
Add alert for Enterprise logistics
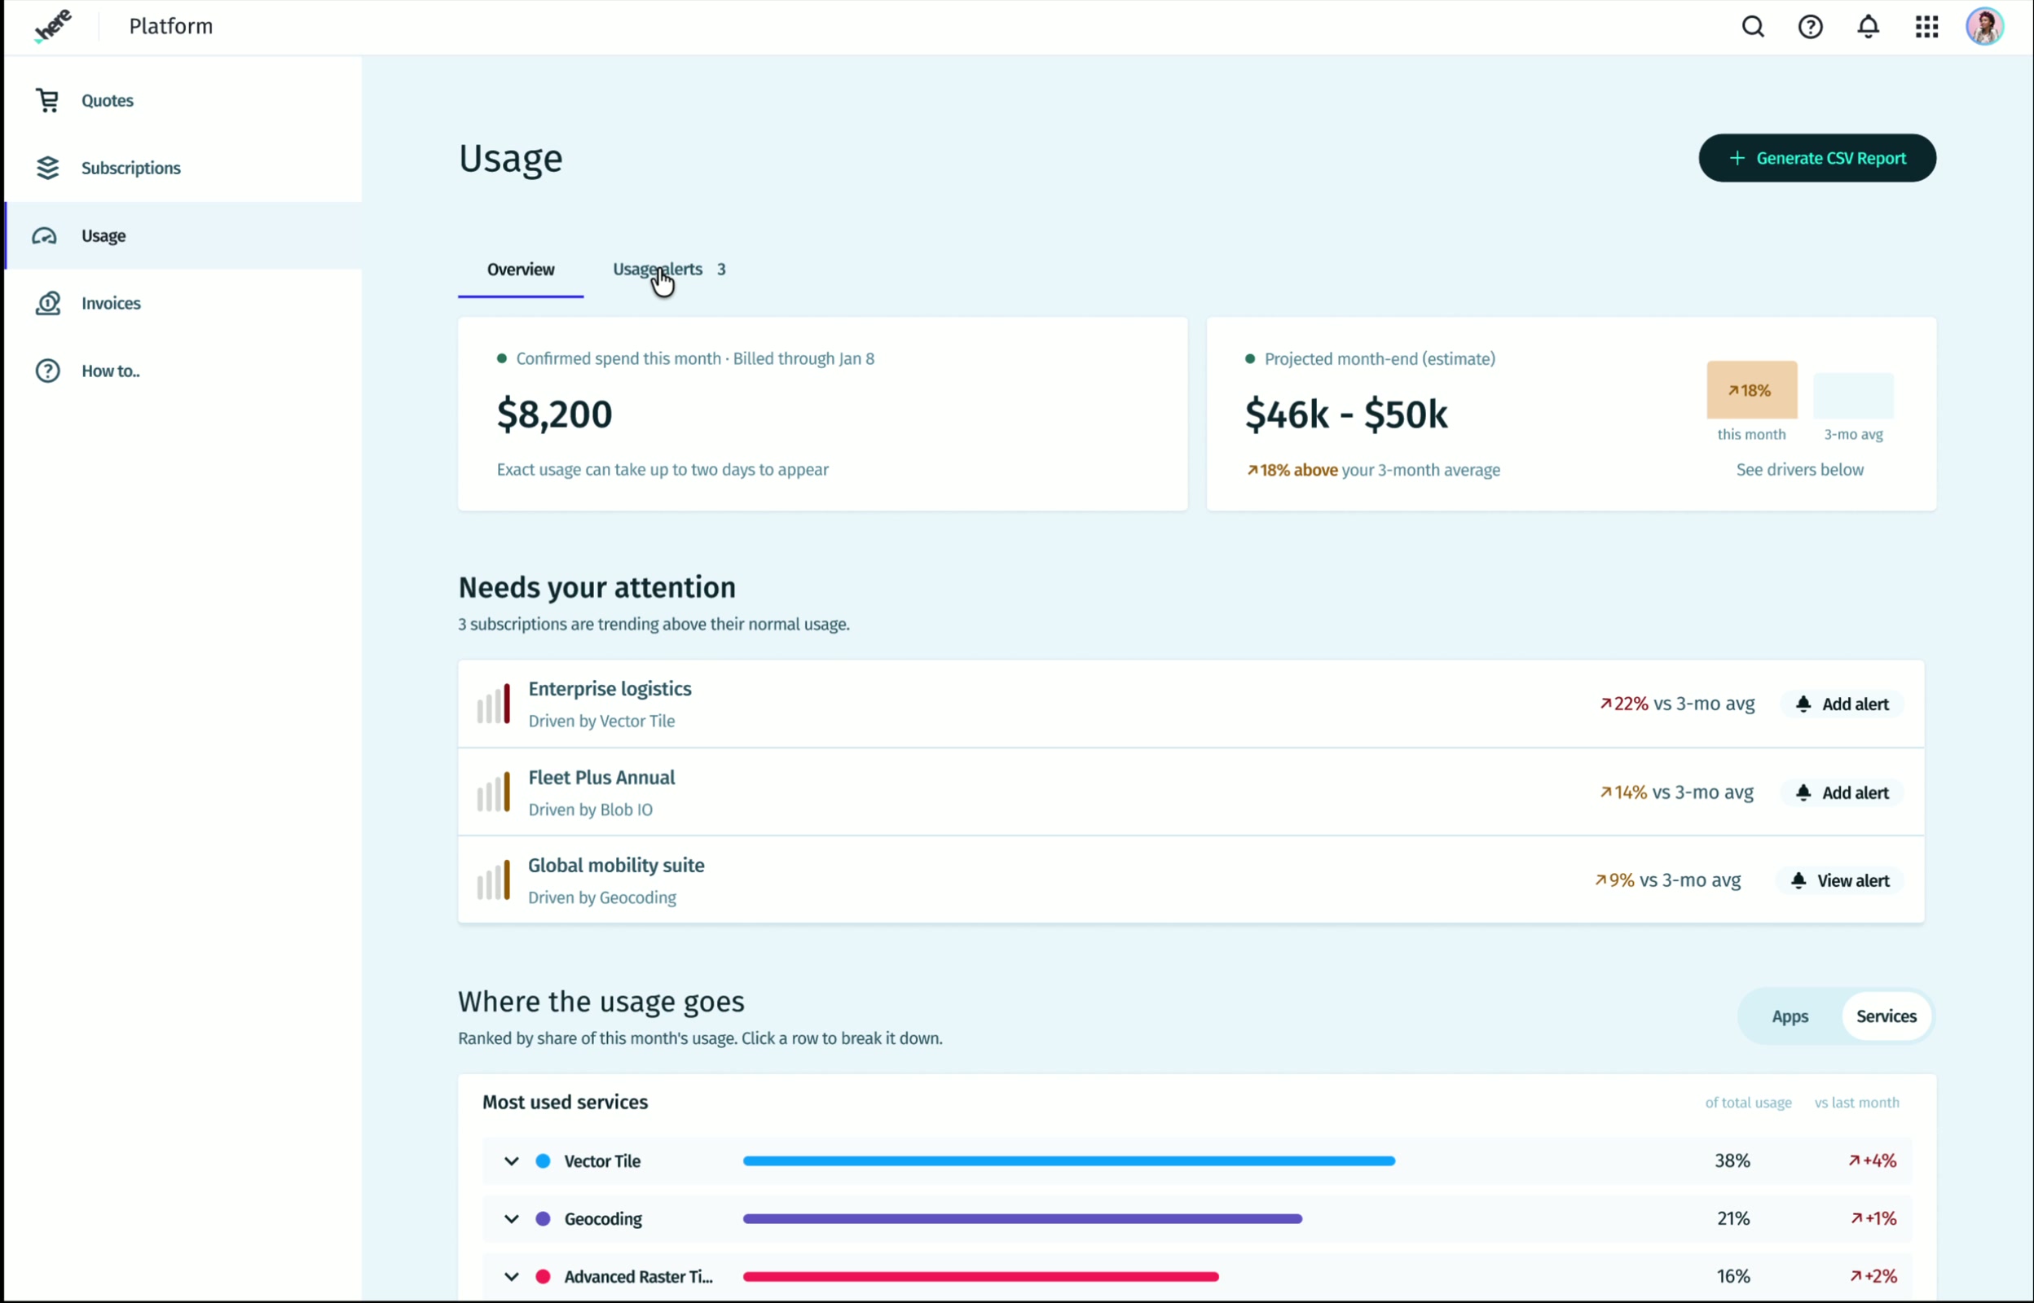point(1842,704)
